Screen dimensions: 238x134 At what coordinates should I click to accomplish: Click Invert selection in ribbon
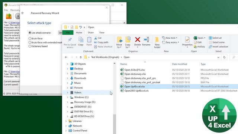(x=218, y=47)
